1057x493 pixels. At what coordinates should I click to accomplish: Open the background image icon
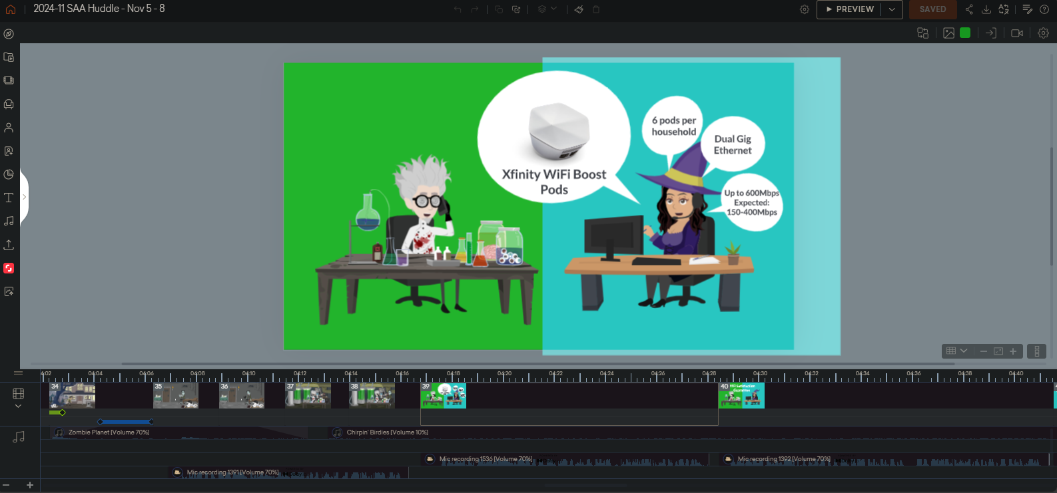pyautogui.click(x=949, y=33)
